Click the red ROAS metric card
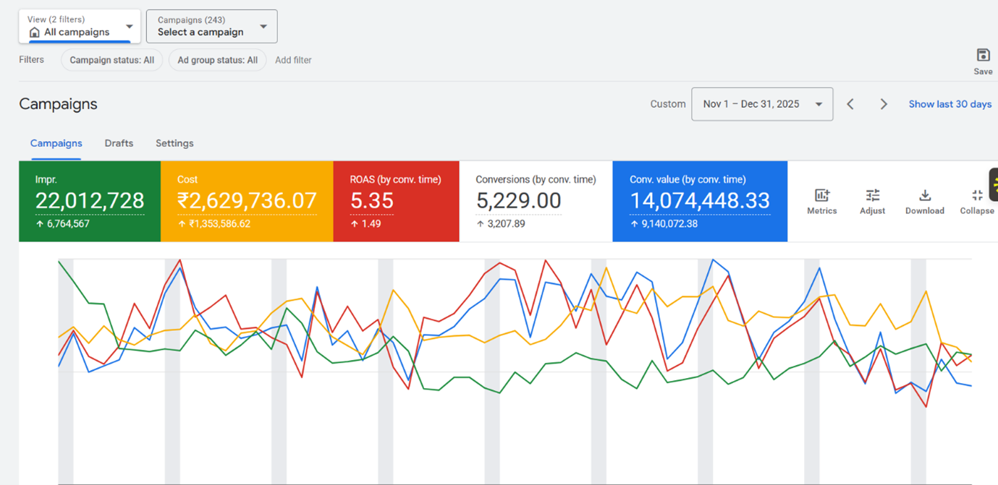 point(396,201)
